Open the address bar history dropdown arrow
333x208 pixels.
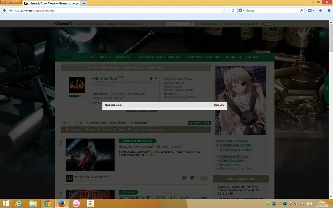click(229, 11)
